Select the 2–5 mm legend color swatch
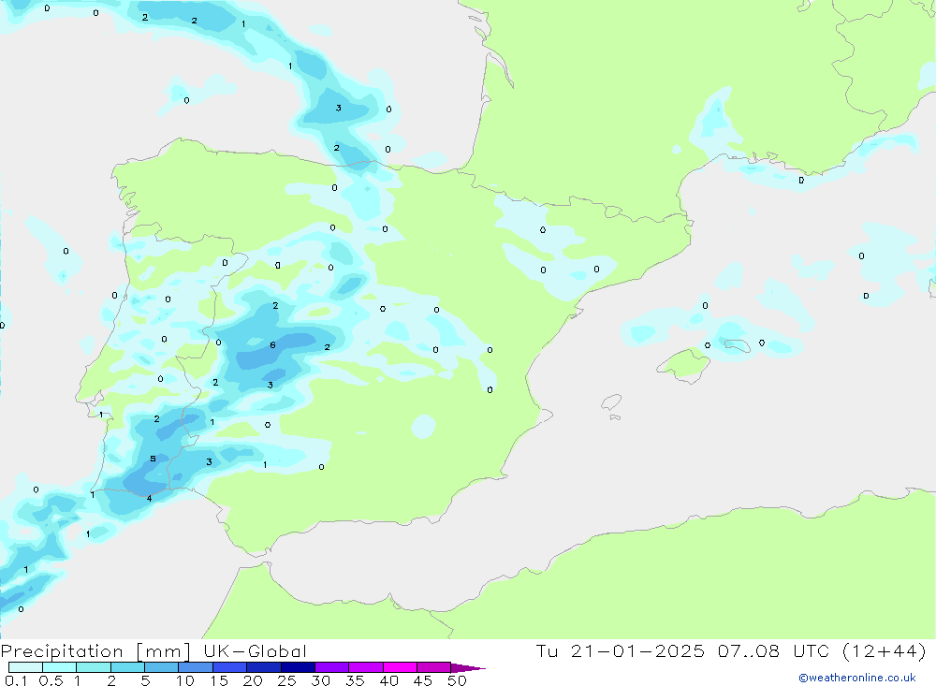The image size is (936, 686). pos(127,667)
